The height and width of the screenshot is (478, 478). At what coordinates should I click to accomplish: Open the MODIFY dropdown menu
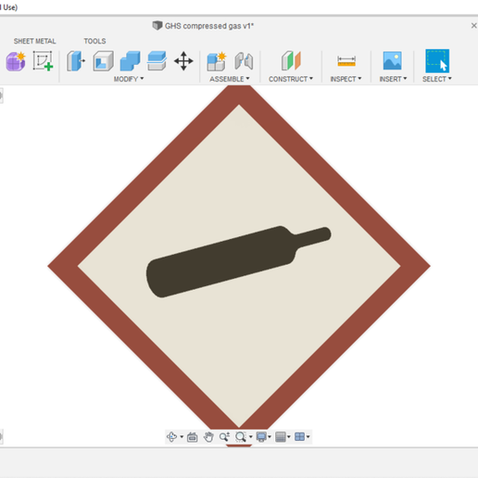coord(129,79)
